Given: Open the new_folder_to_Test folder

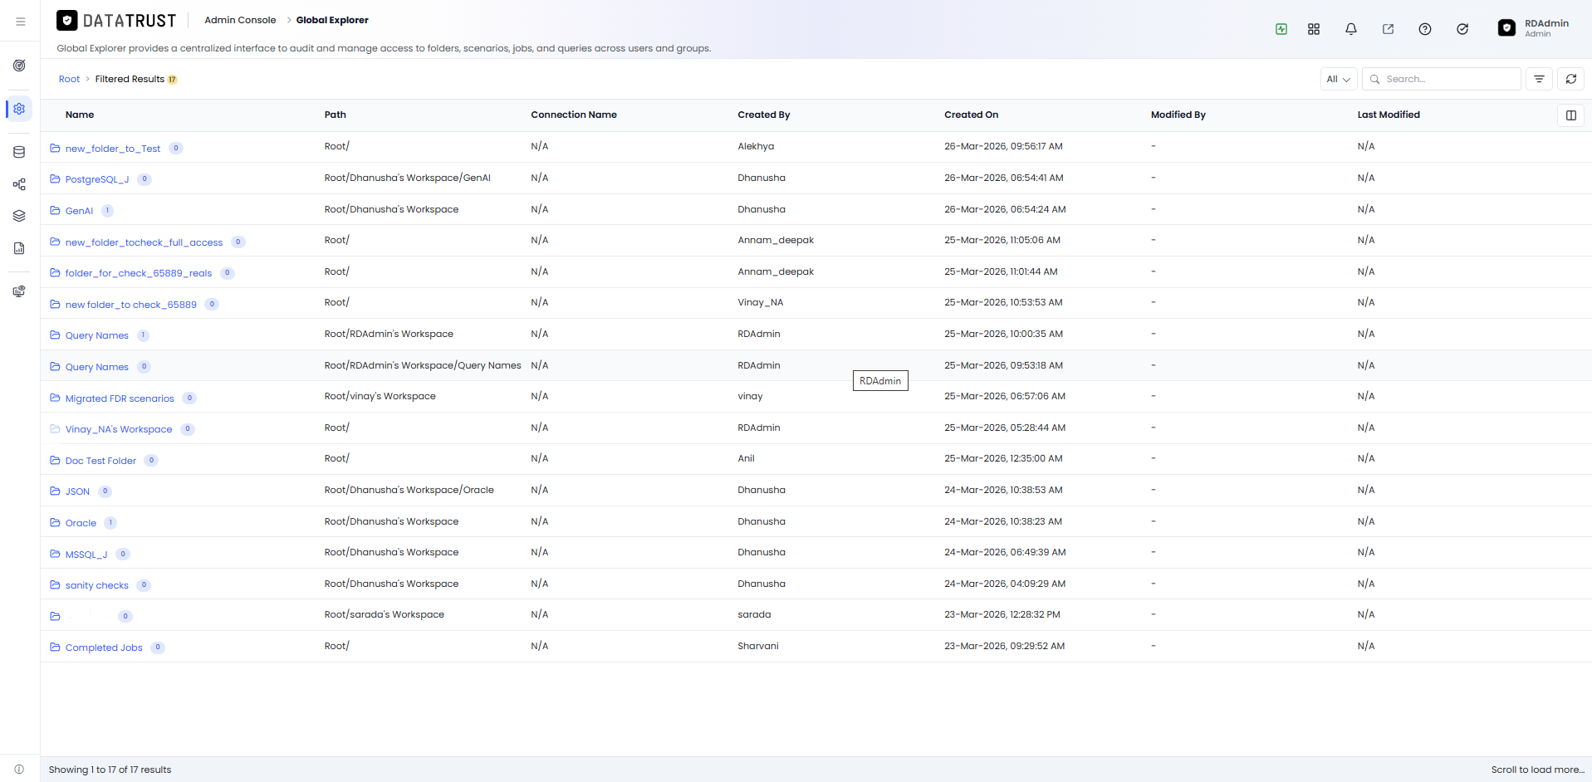Looking at the screenshot, I should click(113, 149).
